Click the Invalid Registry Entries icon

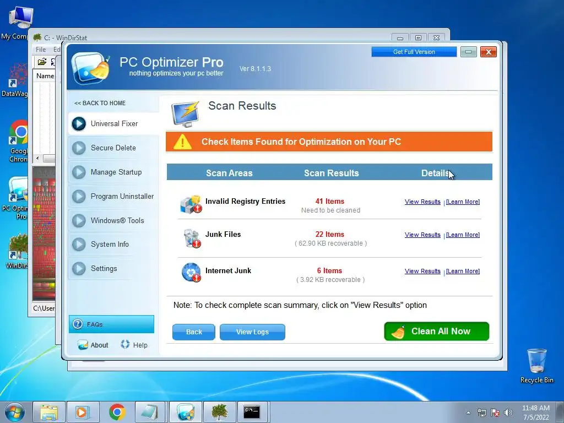coord(191,204)
